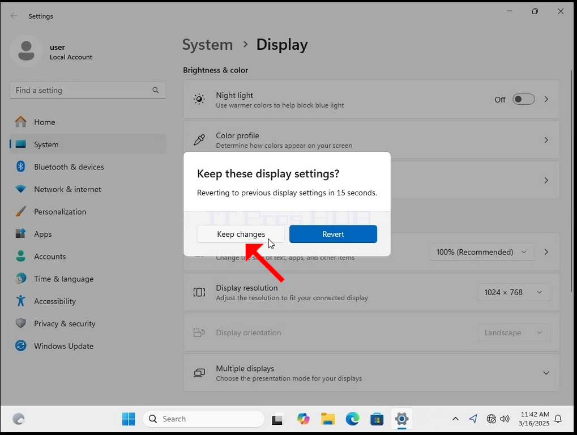Toggle the Night light switch
Viewport: 577px width, 435px height.
tap(523, 99)
